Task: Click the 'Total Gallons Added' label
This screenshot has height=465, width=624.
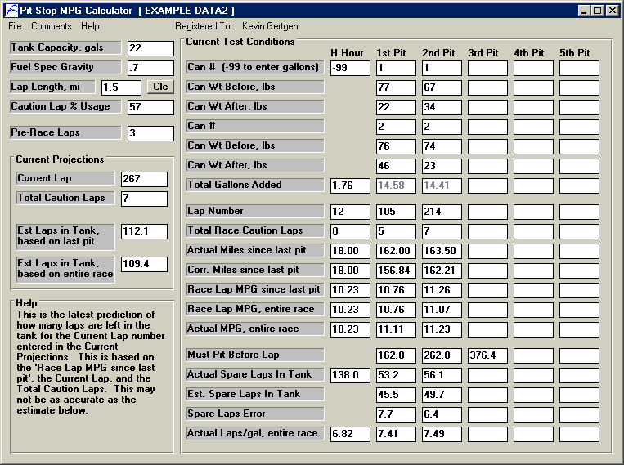Action: point(255,185)
